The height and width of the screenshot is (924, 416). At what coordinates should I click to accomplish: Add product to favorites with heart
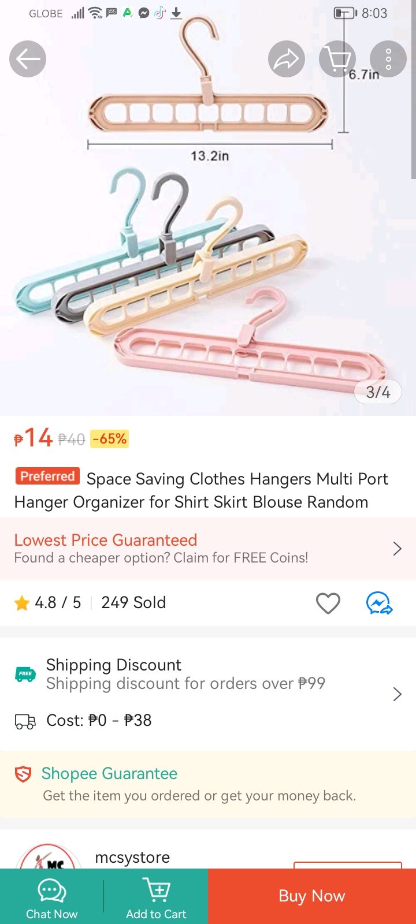(328, 603)
